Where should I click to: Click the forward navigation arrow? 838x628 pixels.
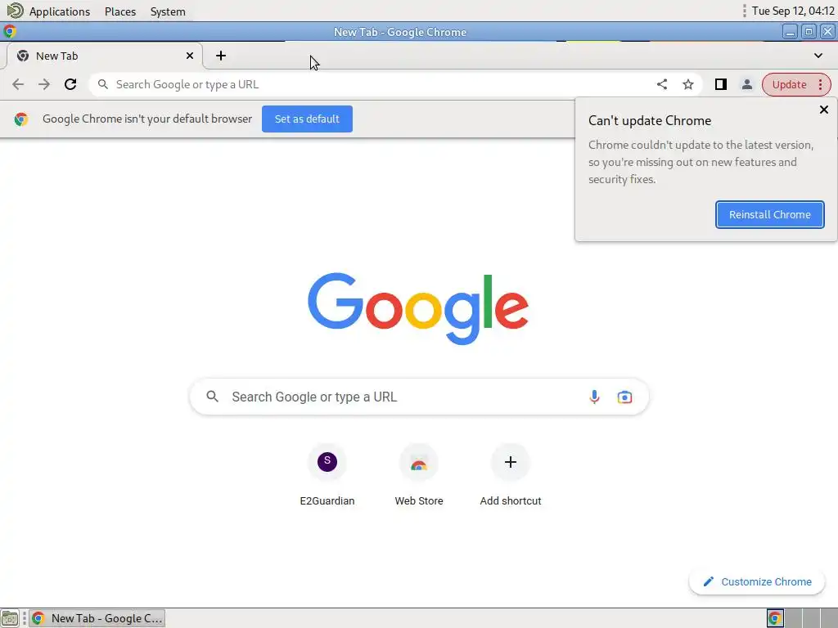point(44,84)
